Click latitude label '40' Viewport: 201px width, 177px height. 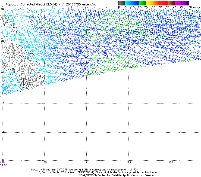point(2,160)
